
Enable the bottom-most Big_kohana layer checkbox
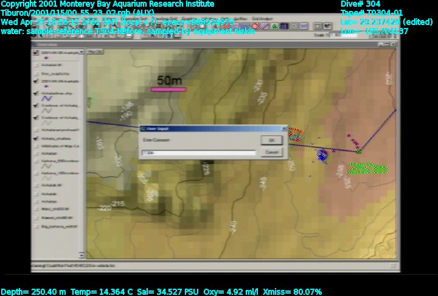pos(36,225)
